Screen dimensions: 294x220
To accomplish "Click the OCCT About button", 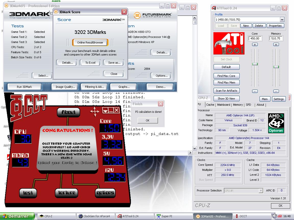I will pyautogui.click(x=68, y=112).
